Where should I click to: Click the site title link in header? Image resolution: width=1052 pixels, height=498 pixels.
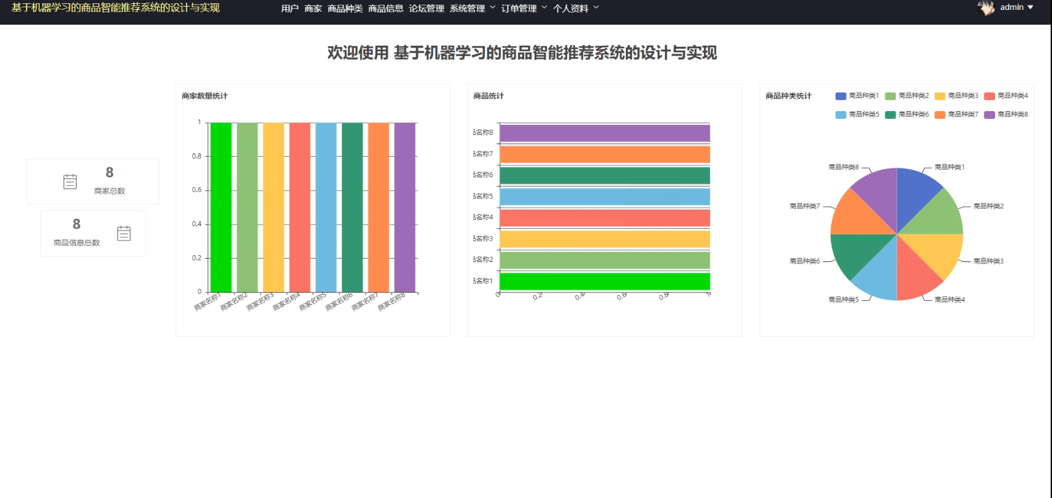pos(116,8)
